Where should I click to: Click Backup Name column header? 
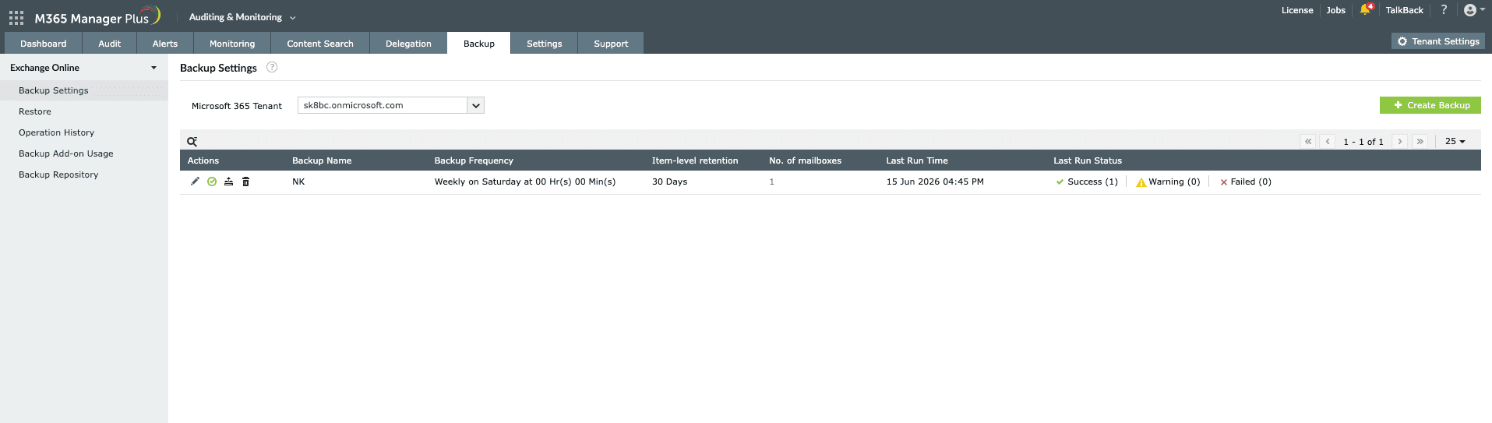point(322,160)
